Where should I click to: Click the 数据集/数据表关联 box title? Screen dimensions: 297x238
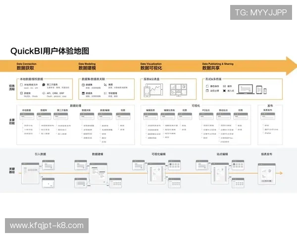[x=93, y=79]
